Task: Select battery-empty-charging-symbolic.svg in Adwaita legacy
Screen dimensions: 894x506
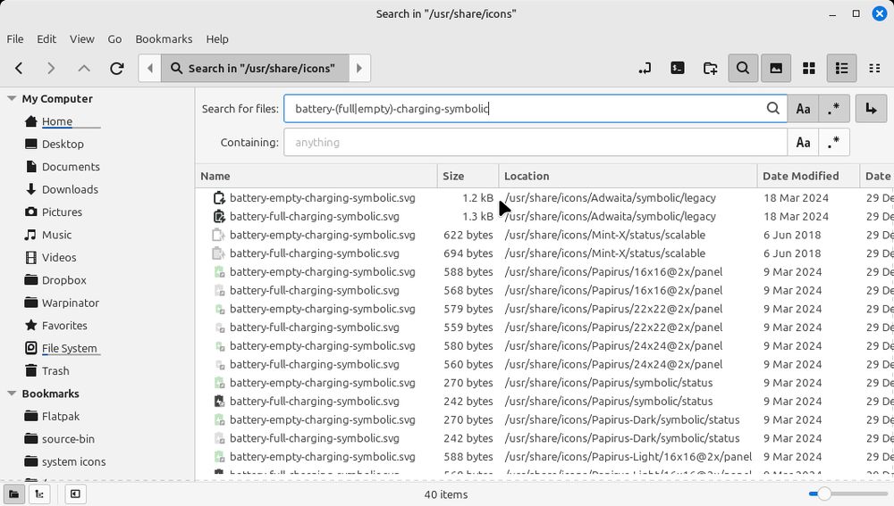Action: pos(322,198)
